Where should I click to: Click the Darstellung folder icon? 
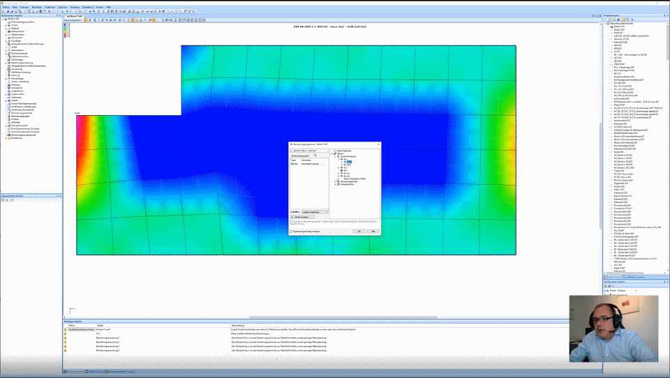[x=9, y=138]
